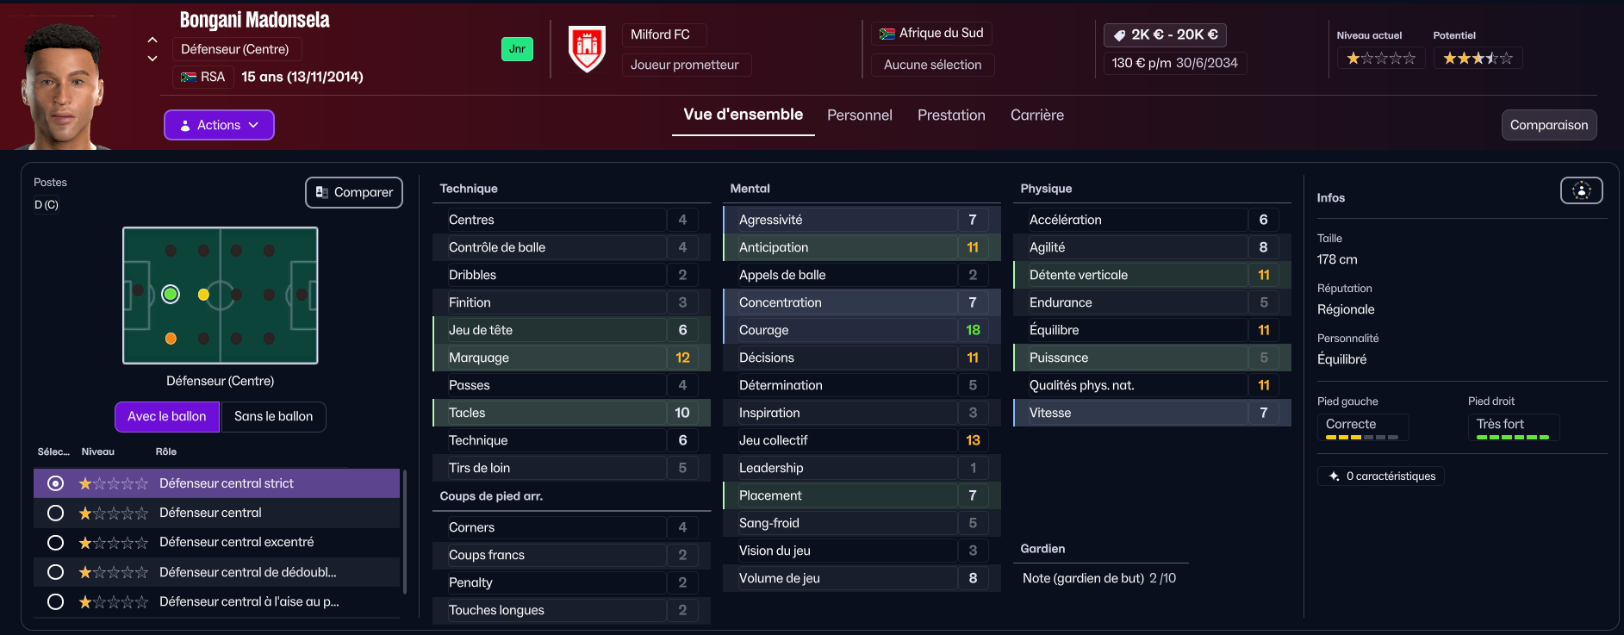Click the South Africa flag beside Afrique du Sud
The image size is (1624, 635).
pos(887,34)
